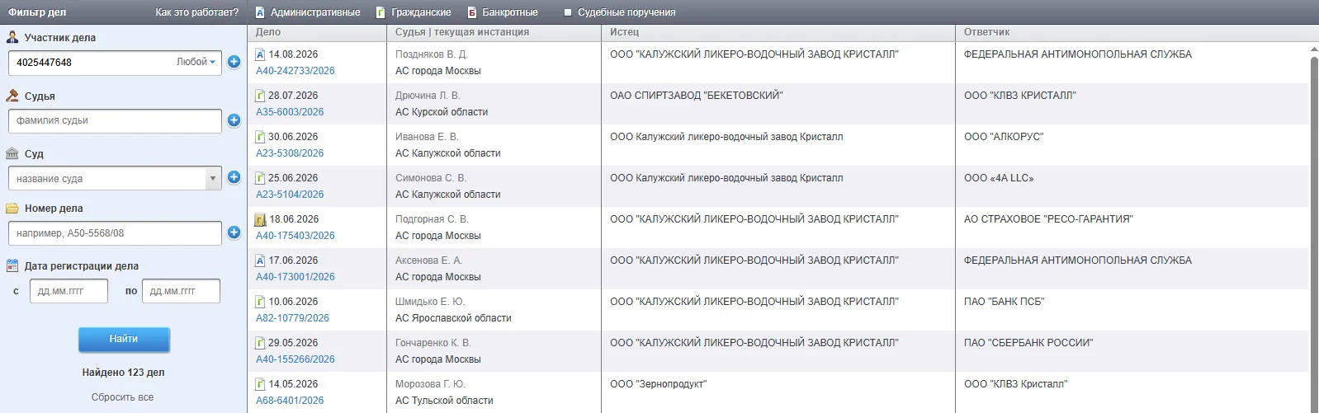Open case А23-5104/2026

(290, 195)
